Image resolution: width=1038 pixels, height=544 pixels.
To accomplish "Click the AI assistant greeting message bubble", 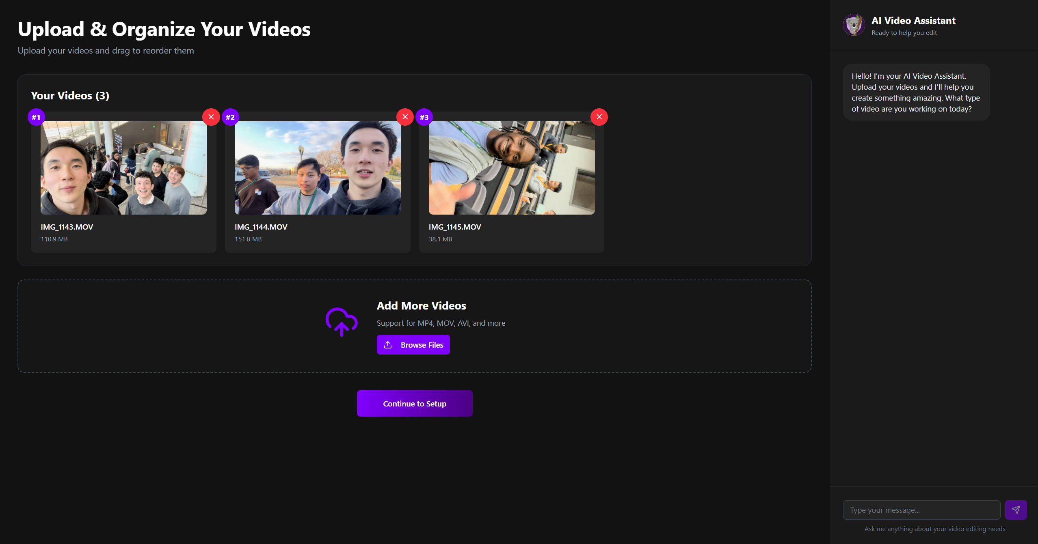I will click(916, 92).
